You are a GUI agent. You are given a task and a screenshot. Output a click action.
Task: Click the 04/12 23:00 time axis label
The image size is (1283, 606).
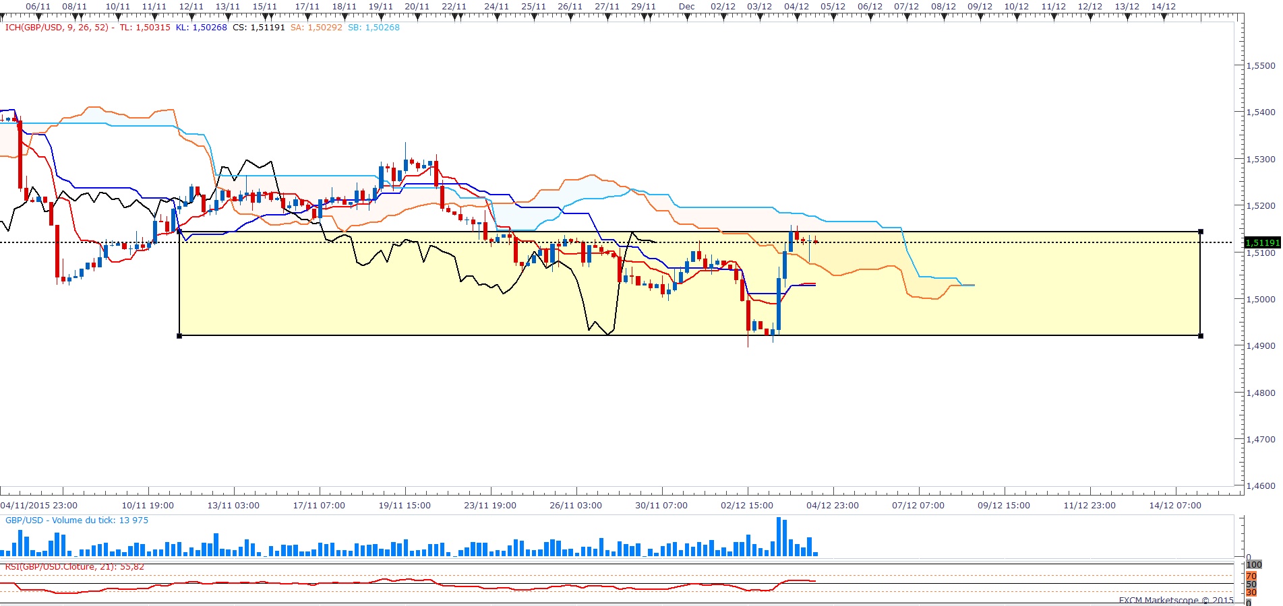833,506
